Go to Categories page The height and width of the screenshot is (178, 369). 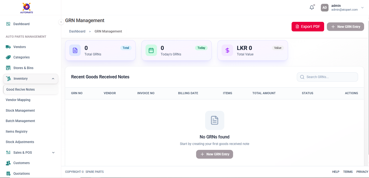tap(21, 57)
